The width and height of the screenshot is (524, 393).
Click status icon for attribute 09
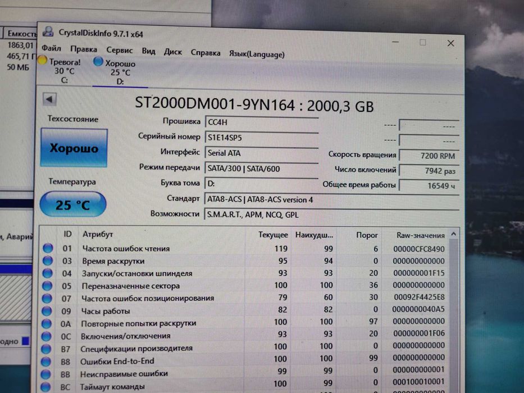coord(47,311)
